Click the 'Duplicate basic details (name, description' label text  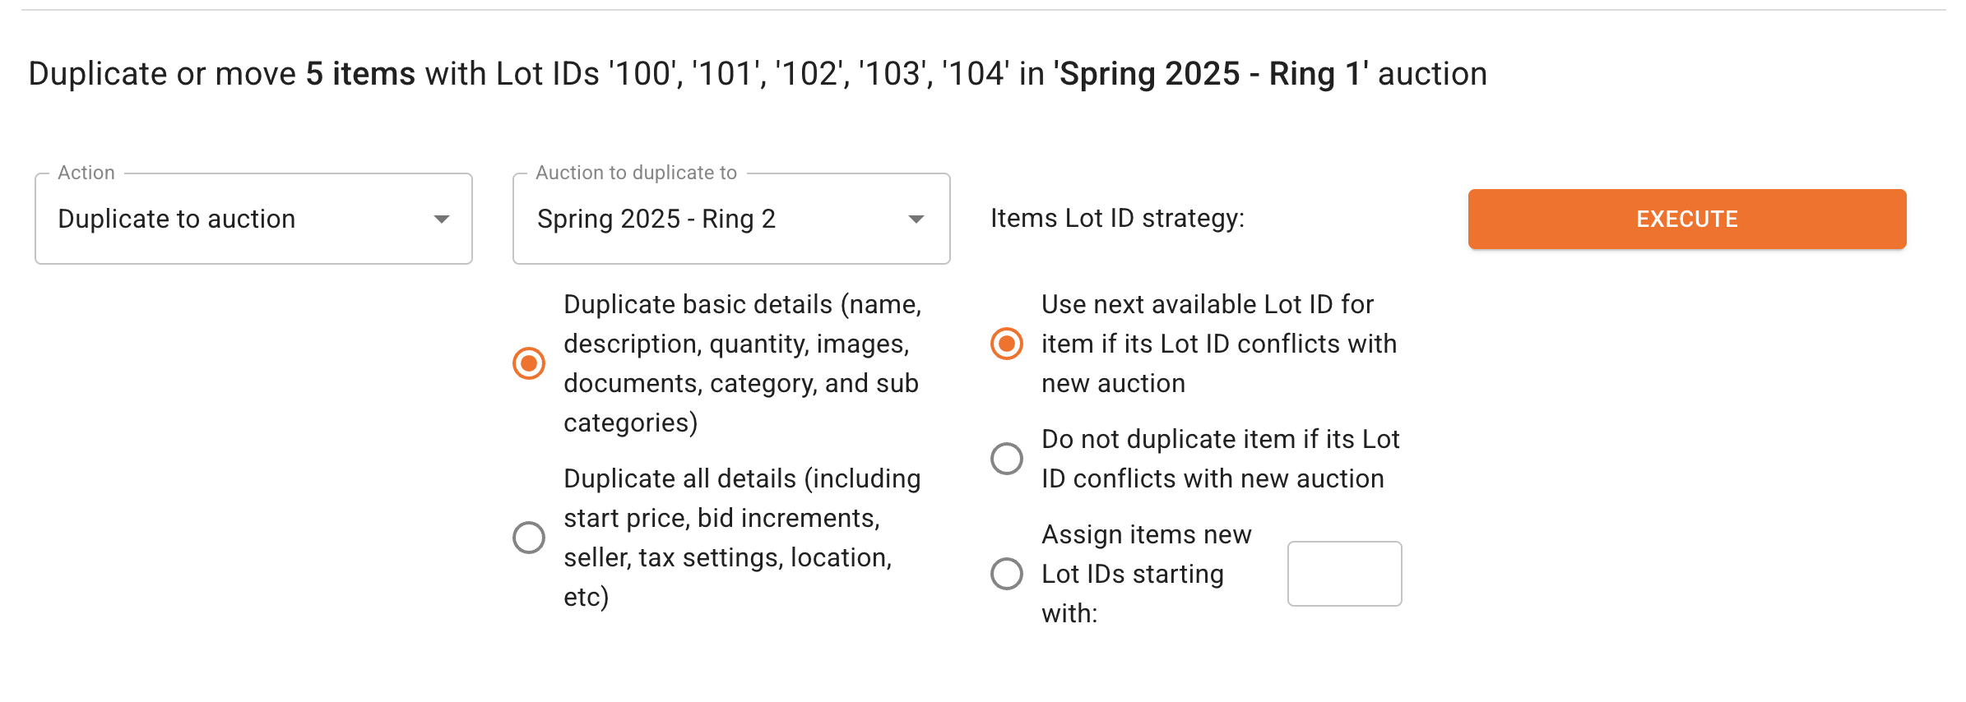point(742,363)
